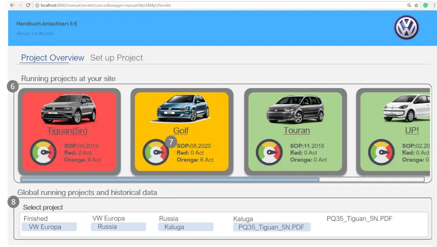Select Russia under VW Europa column
The height and width of the screenshot is (247, 437).
pyautogui.click(x=118, y=227)
